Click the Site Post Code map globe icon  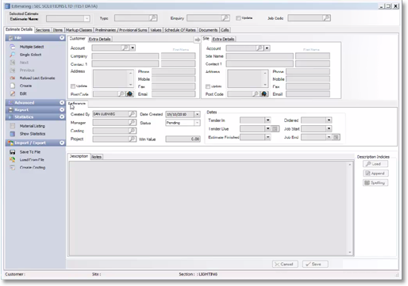tap(264, 93)
